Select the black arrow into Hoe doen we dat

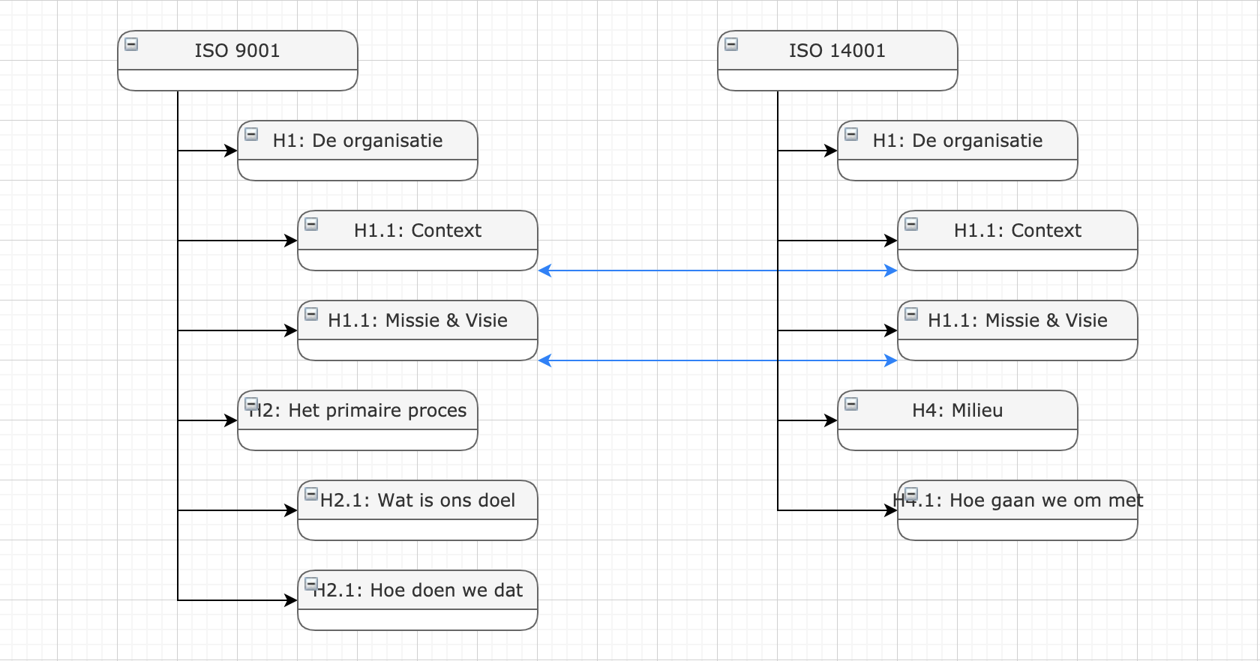(x=238, y=600)
